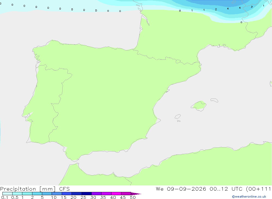Click legend label '40'

(x=113, y=197)
